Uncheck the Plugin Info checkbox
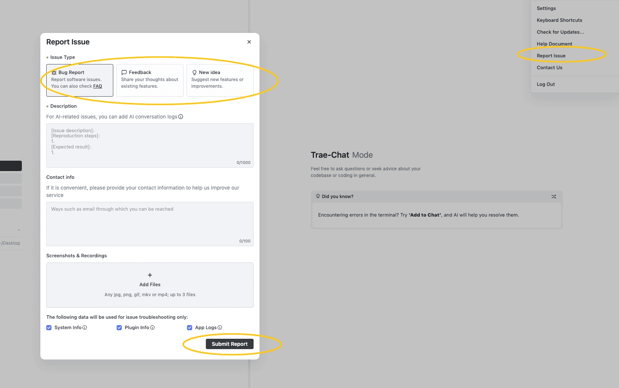The height and width of the screenshot is (388, 619). point(119,327)
